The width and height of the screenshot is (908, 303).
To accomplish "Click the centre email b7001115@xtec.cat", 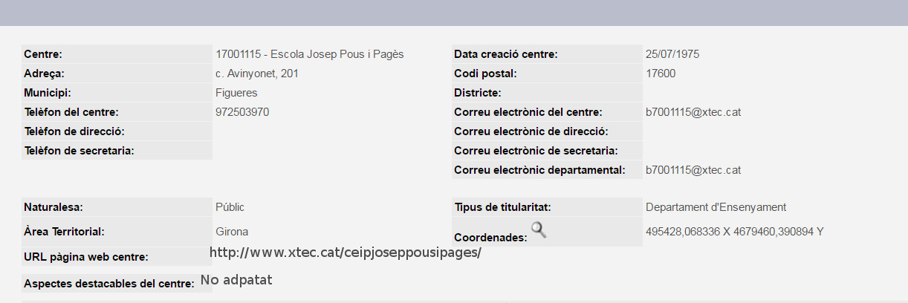I will (693, 112).
